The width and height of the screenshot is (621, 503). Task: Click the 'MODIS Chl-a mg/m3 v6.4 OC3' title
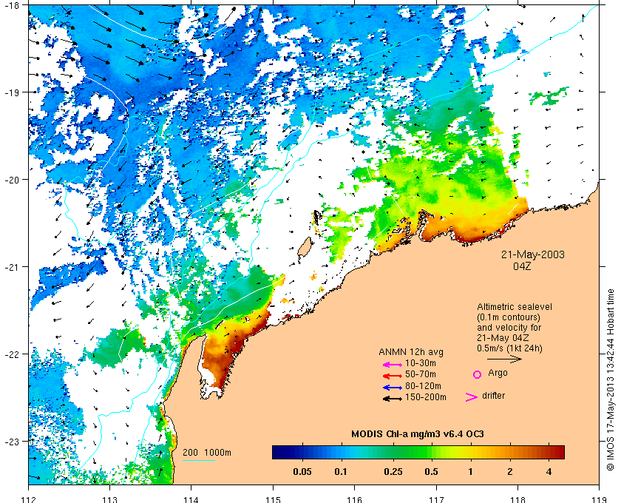[418, 434]
